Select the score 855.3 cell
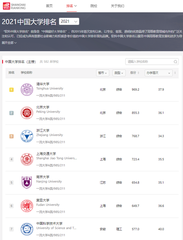This screenshot has height=240, width=183. [136, 113]
